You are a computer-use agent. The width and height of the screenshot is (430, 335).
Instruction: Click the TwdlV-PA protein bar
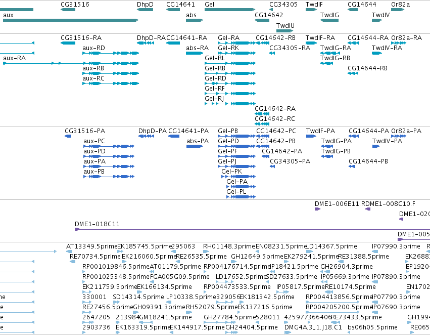[376, 146]
